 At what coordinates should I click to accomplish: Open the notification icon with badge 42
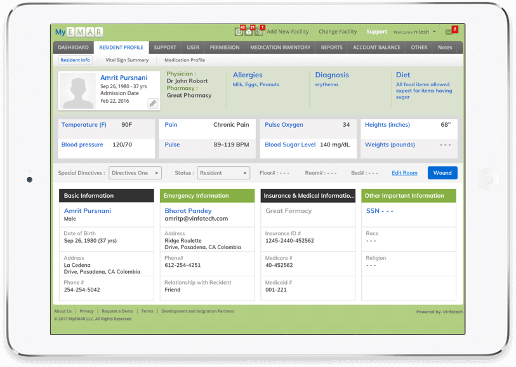point(239,32)
